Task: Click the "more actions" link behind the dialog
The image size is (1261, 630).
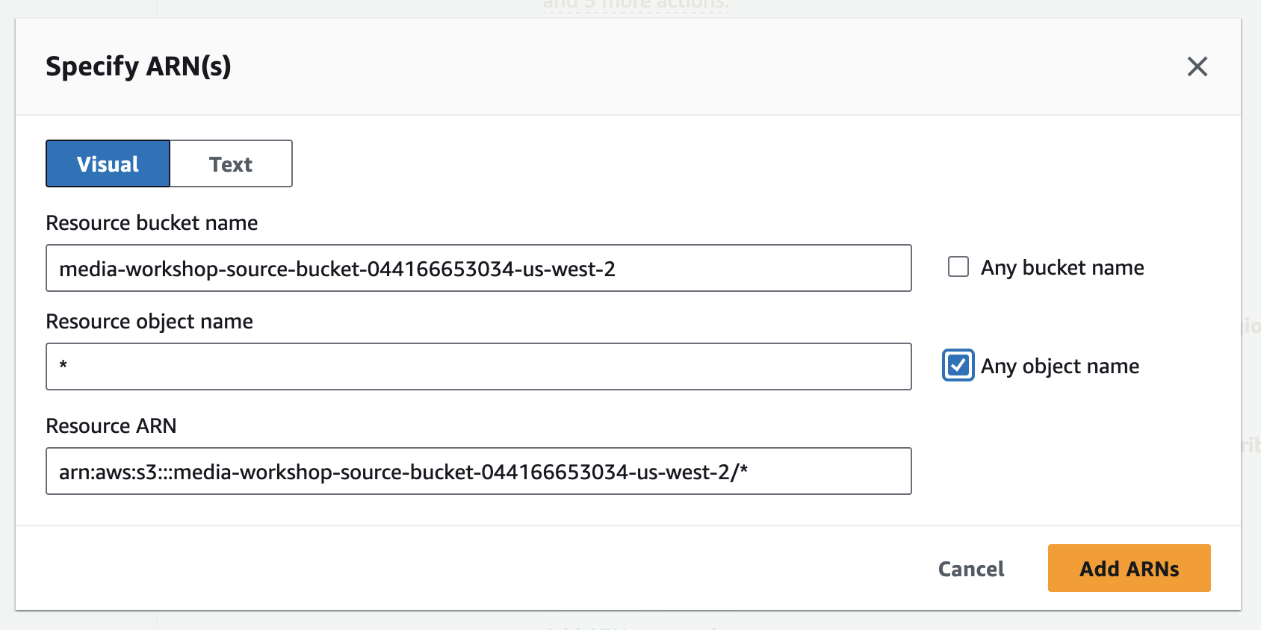Action: (635, 4)
